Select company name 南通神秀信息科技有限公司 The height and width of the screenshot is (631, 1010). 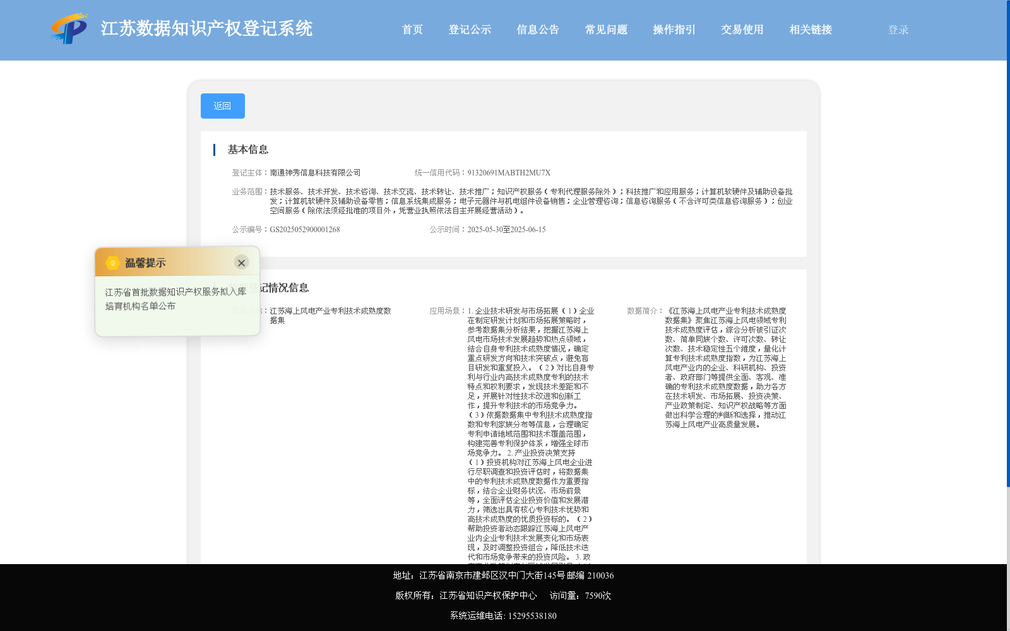(x=315, y=173)
